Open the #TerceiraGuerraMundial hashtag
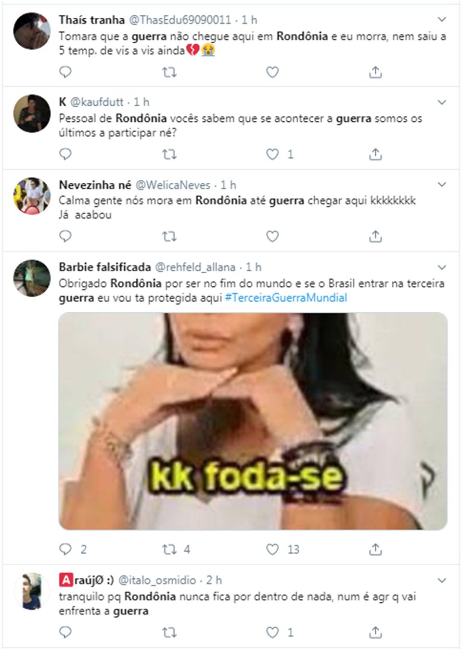Image resolution: width=462 pixels, height=649 pixels. (x=286, y=298)
